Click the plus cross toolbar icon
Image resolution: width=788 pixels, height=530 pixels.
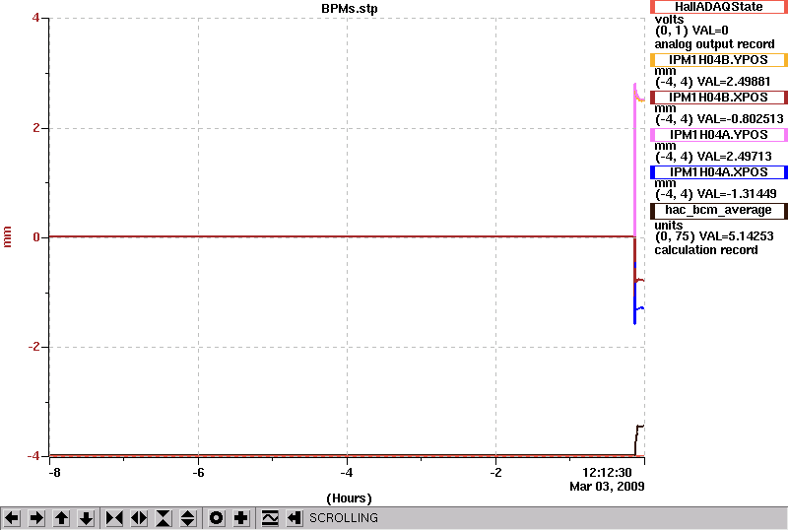click(x=241, y=518)
